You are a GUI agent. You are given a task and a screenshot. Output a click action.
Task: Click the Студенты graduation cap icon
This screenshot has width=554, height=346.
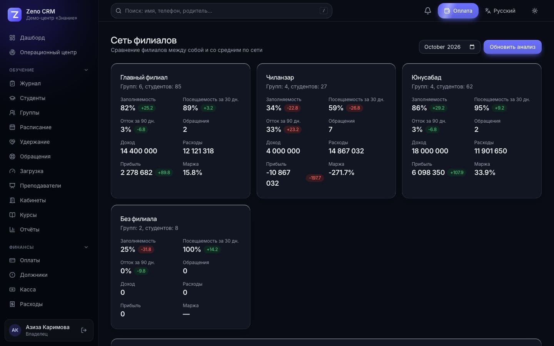[x=12, y=98]
